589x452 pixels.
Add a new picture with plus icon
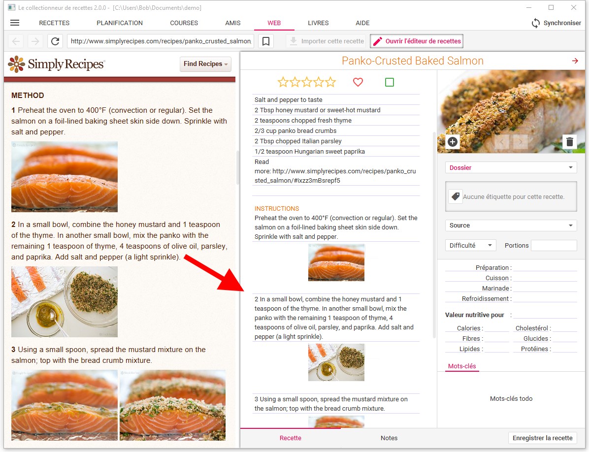click(452, 142)
